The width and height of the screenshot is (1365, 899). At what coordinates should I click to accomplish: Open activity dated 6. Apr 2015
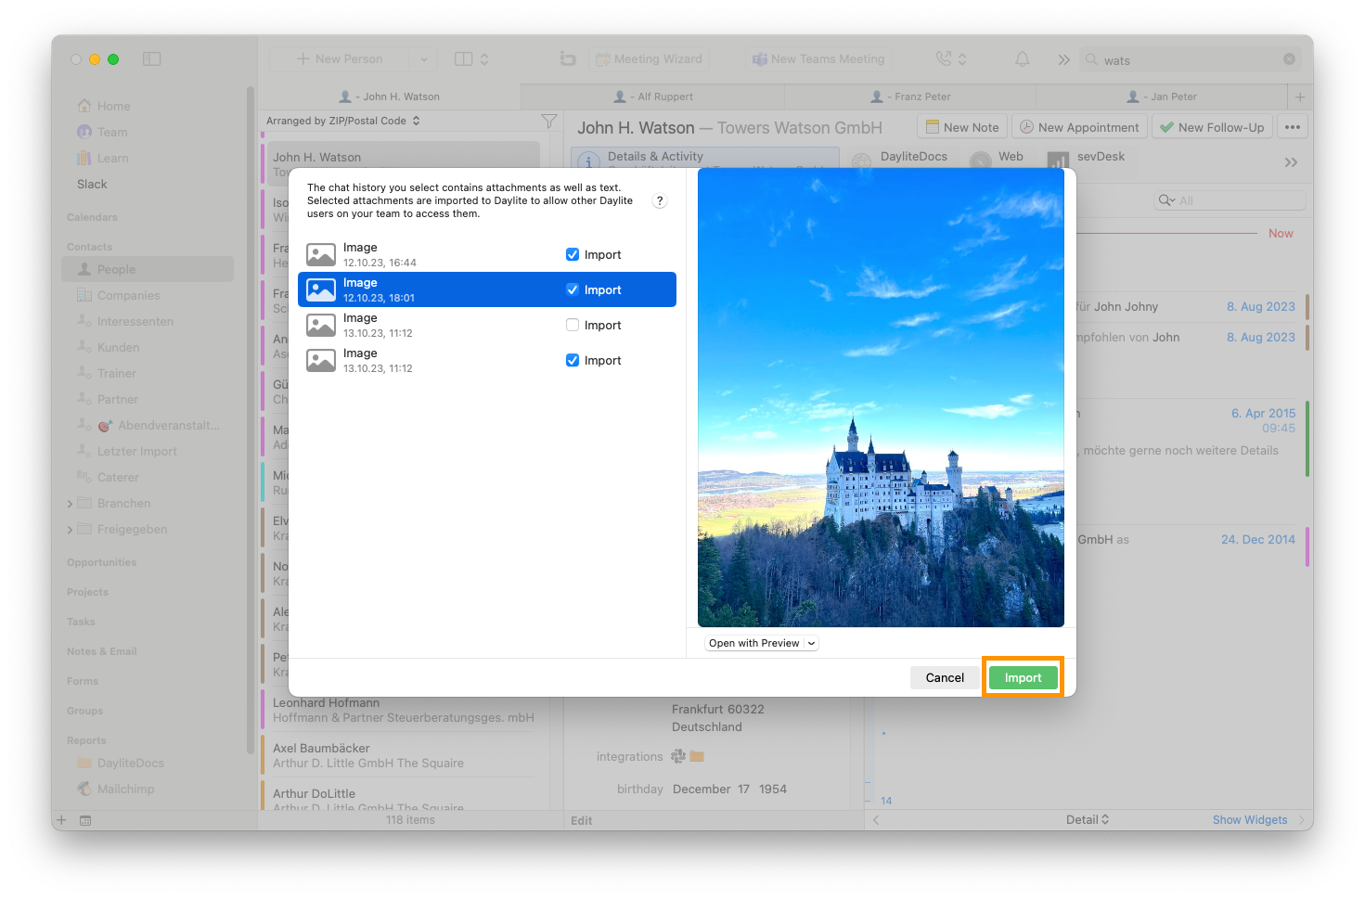[1263, 413]
